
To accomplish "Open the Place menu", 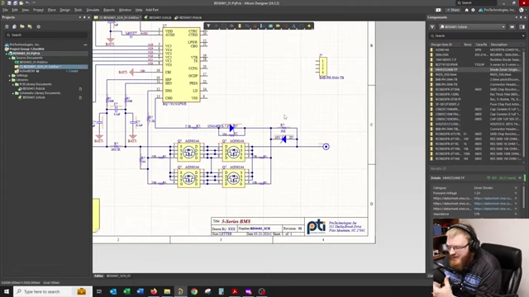I will [x=51, y=10].
